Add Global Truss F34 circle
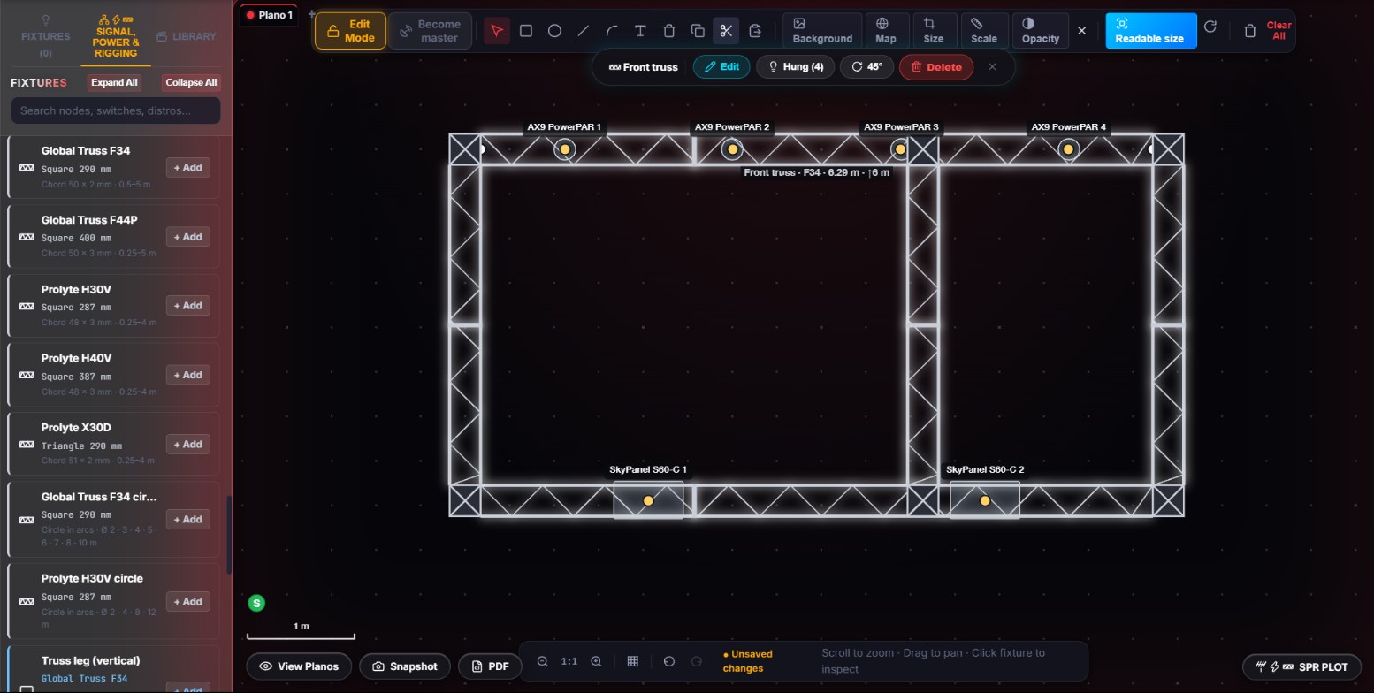The image size is (1374, 693). pos(187,519)
